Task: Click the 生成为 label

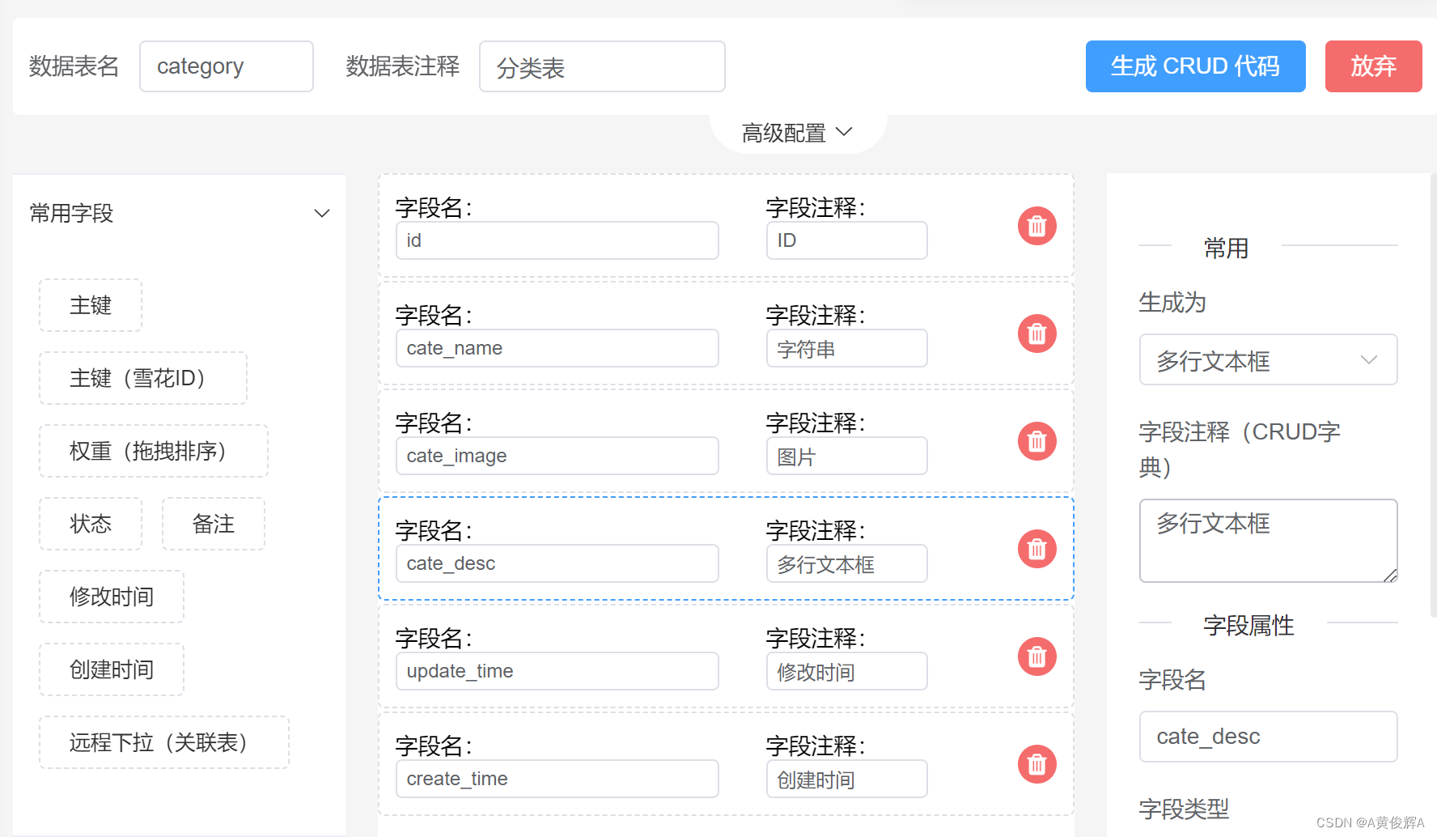Action: pyautogui.click(x=1172, y=303)
